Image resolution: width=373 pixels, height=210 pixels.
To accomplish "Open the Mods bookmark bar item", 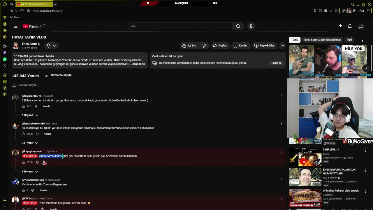I will point(15,17).
